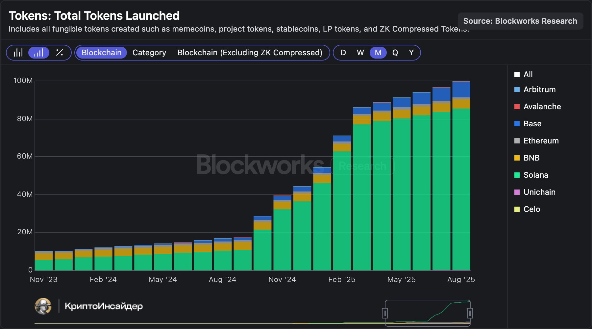Toggle the Base series in the legend
The image size is (592, 329).
pos(528,124)
